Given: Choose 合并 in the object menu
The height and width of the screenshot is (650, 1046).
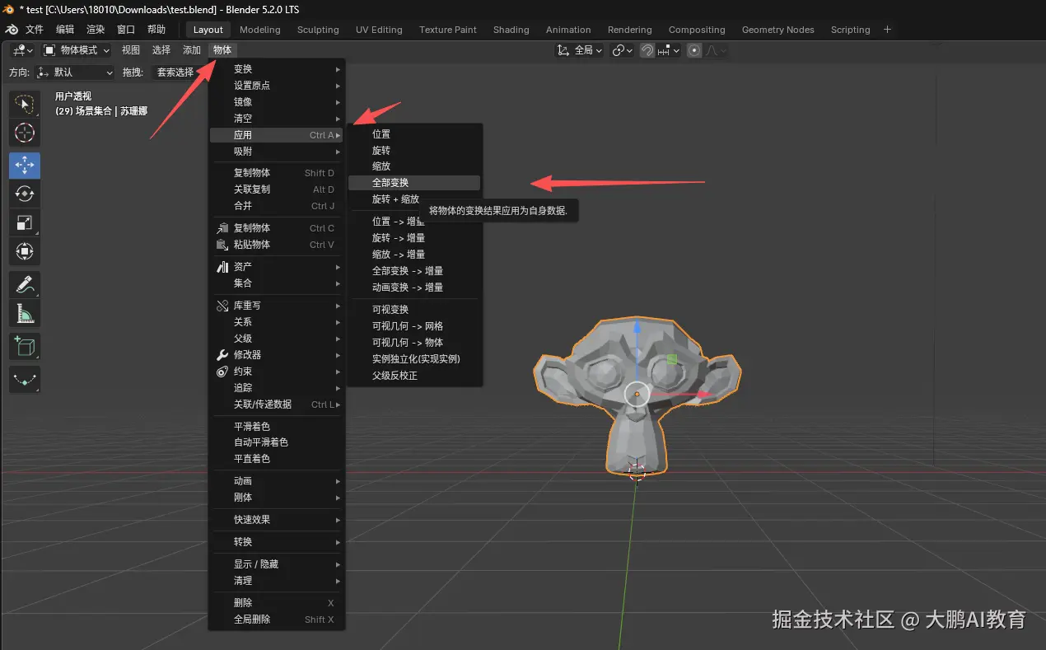Looking at the screenshot, I should 277,206.
